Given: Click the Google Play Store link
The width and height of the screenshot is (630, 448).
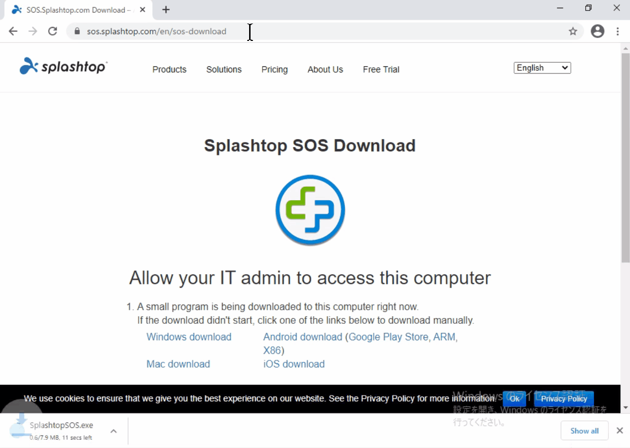Looking at the screenshot, I should (x=389, y=337).
